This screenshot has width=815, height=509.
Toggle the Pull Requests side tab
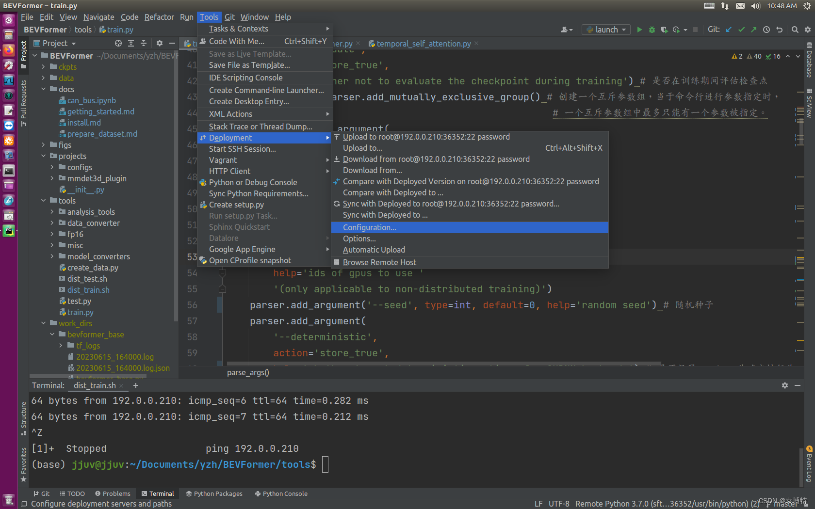23,103
